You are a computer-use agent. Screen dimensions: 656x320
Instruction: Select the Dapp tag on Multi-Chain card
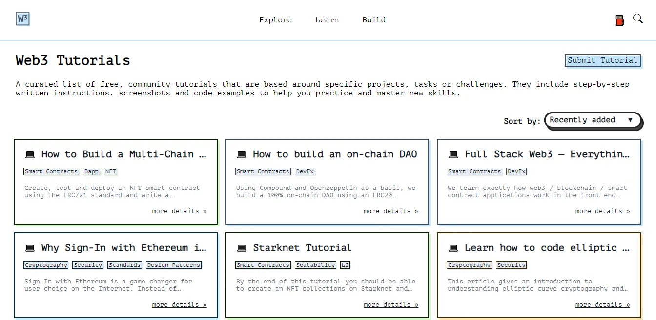click(91, 171)
